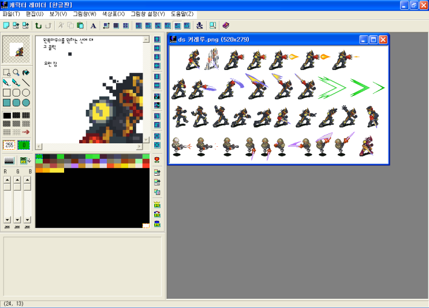Click the green 0 background color box
Viewport: 429px width, 308px height.
point(24,145)
